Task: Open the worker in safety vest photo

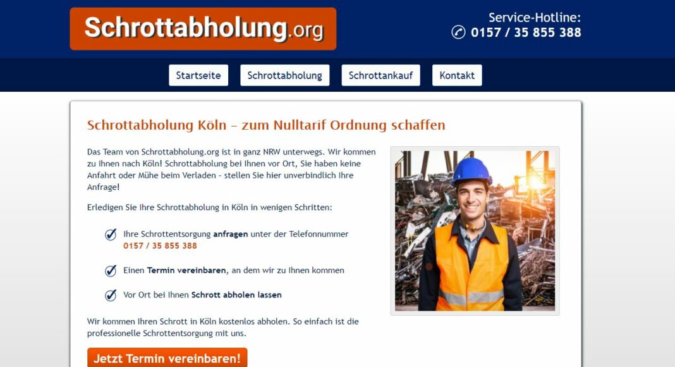Action: coord(475,231)
